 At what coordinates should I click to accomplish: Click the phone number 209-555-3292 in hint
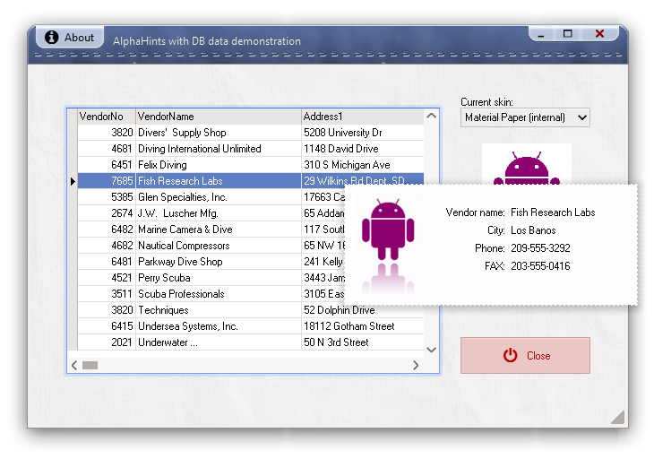(540, 248)
